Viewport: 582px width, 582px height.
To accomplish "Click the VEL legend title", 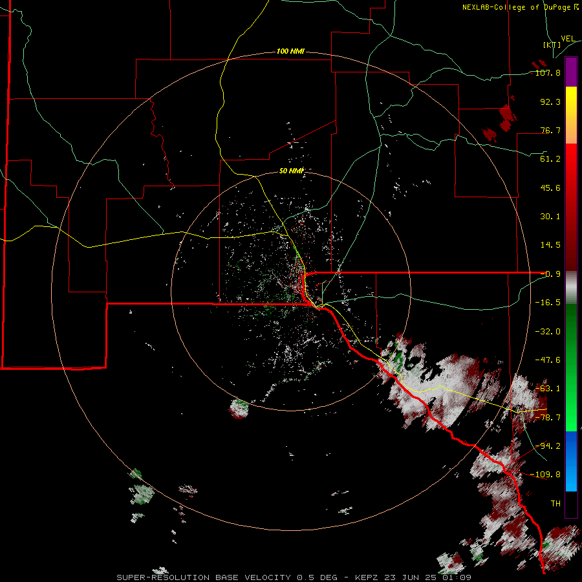I will [x=568, y=38].
